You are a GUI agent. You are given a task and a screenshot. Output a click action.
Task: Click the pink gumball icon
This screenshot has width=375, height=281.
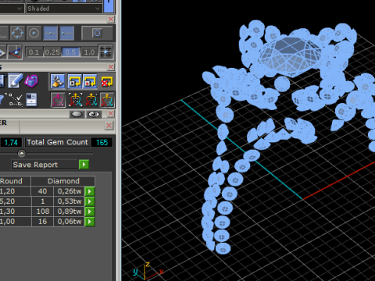(x=58, y=100)
